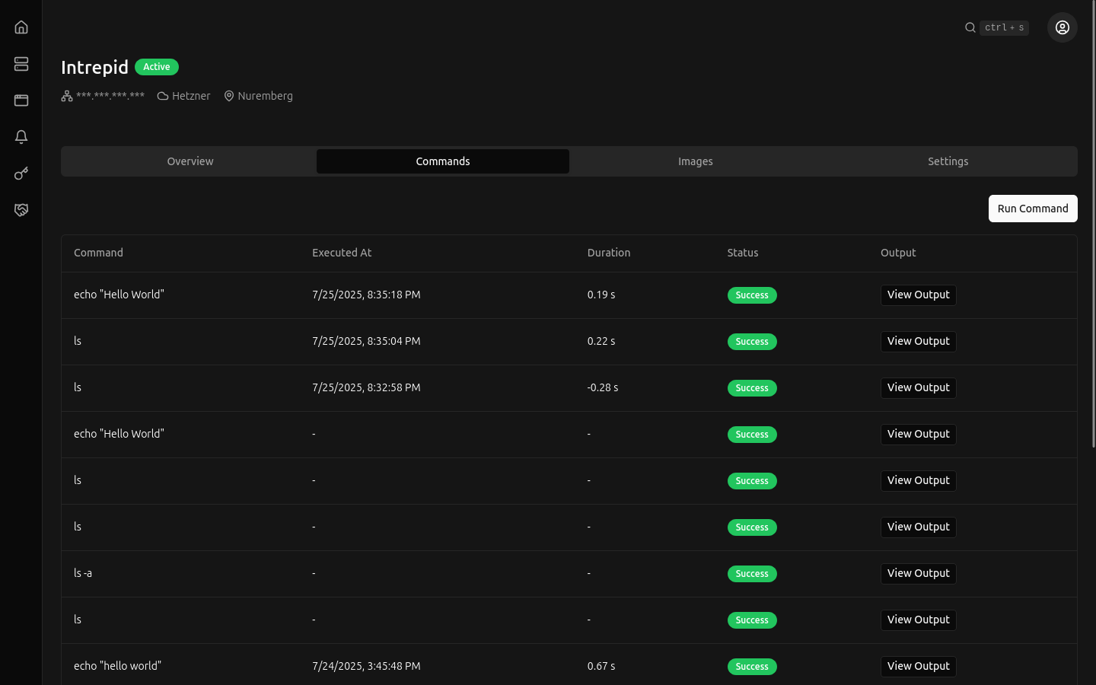Open the Home icon in sidebar
Viewport: 1096px width, 685px height.
(21, 27)
